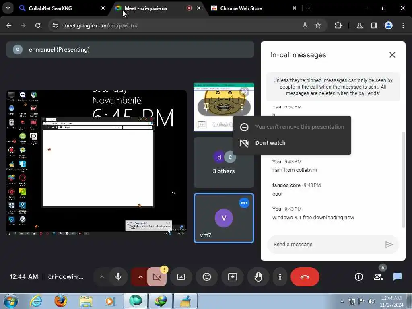This screenshot has height=309, width=412.
Task: Click the send message arrow icon
Action: (x=389, y=244)
